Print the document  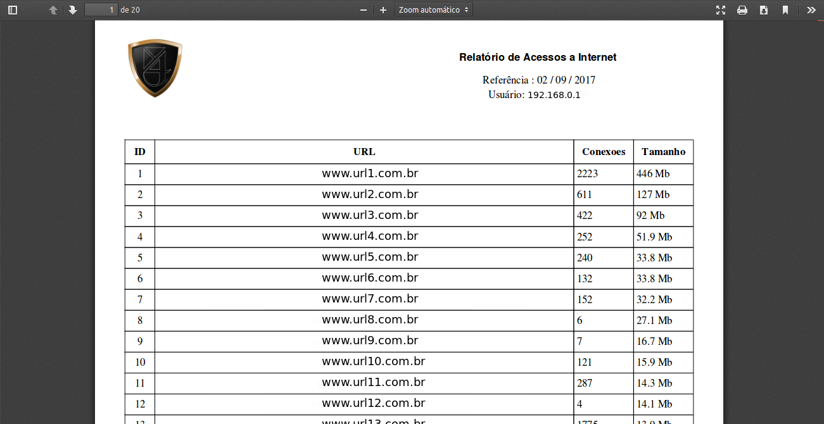[742, 10]
